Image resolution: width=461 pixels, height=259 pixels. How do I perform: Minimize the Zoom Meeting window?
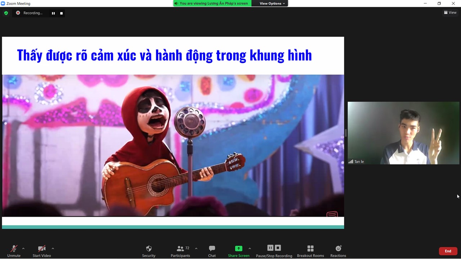pos(425,3)
